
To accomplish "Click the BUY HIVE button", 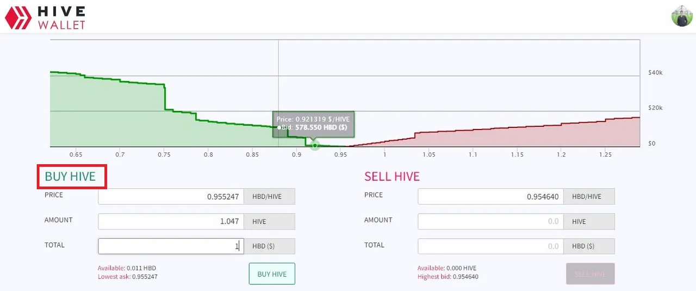I will 272,274.
